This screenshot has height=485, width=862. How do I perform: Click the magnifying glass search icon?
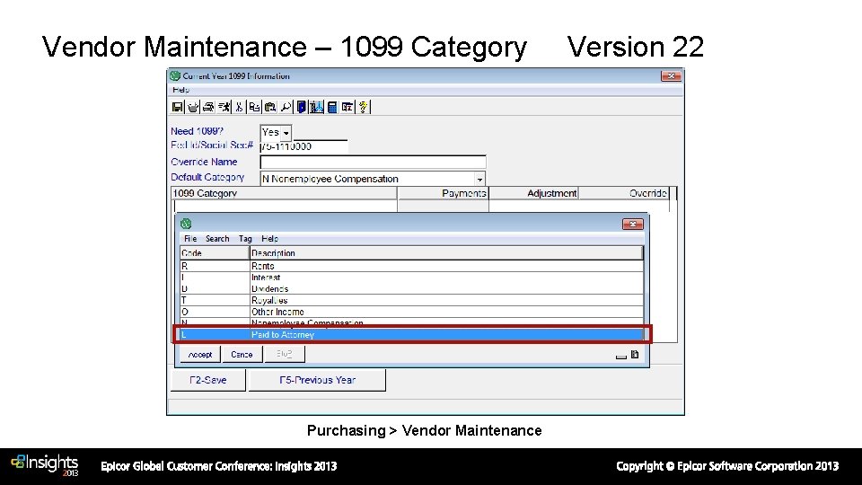point(286,107)
